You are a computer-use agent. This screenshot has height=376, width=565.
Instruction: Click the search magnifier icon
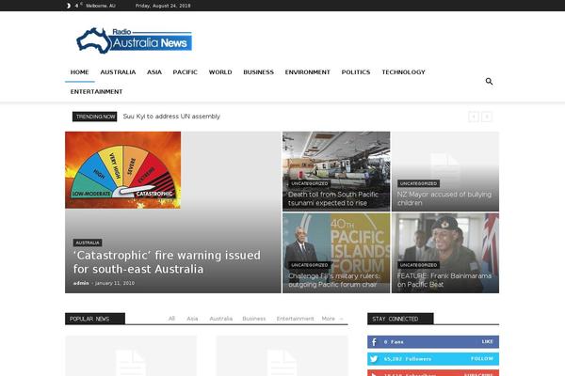[x=489, y=82]
